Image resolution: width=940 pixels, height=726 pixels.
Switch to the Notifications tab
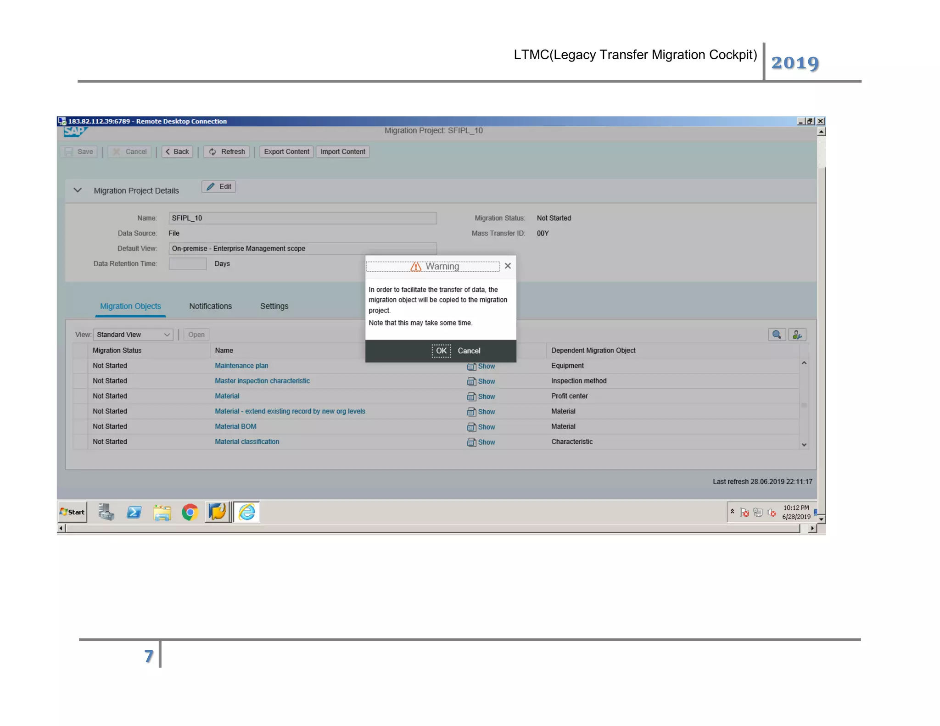210,306
